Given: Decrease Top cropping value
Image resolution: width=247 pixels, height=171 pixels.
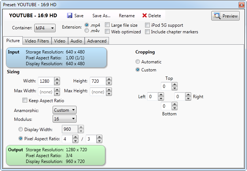Looking at the screenshot, I should 174,88.
